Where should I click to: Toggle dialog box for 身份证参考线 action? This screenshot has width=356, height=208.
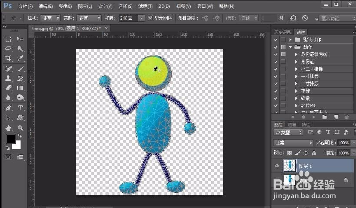(x=283, y=54)
